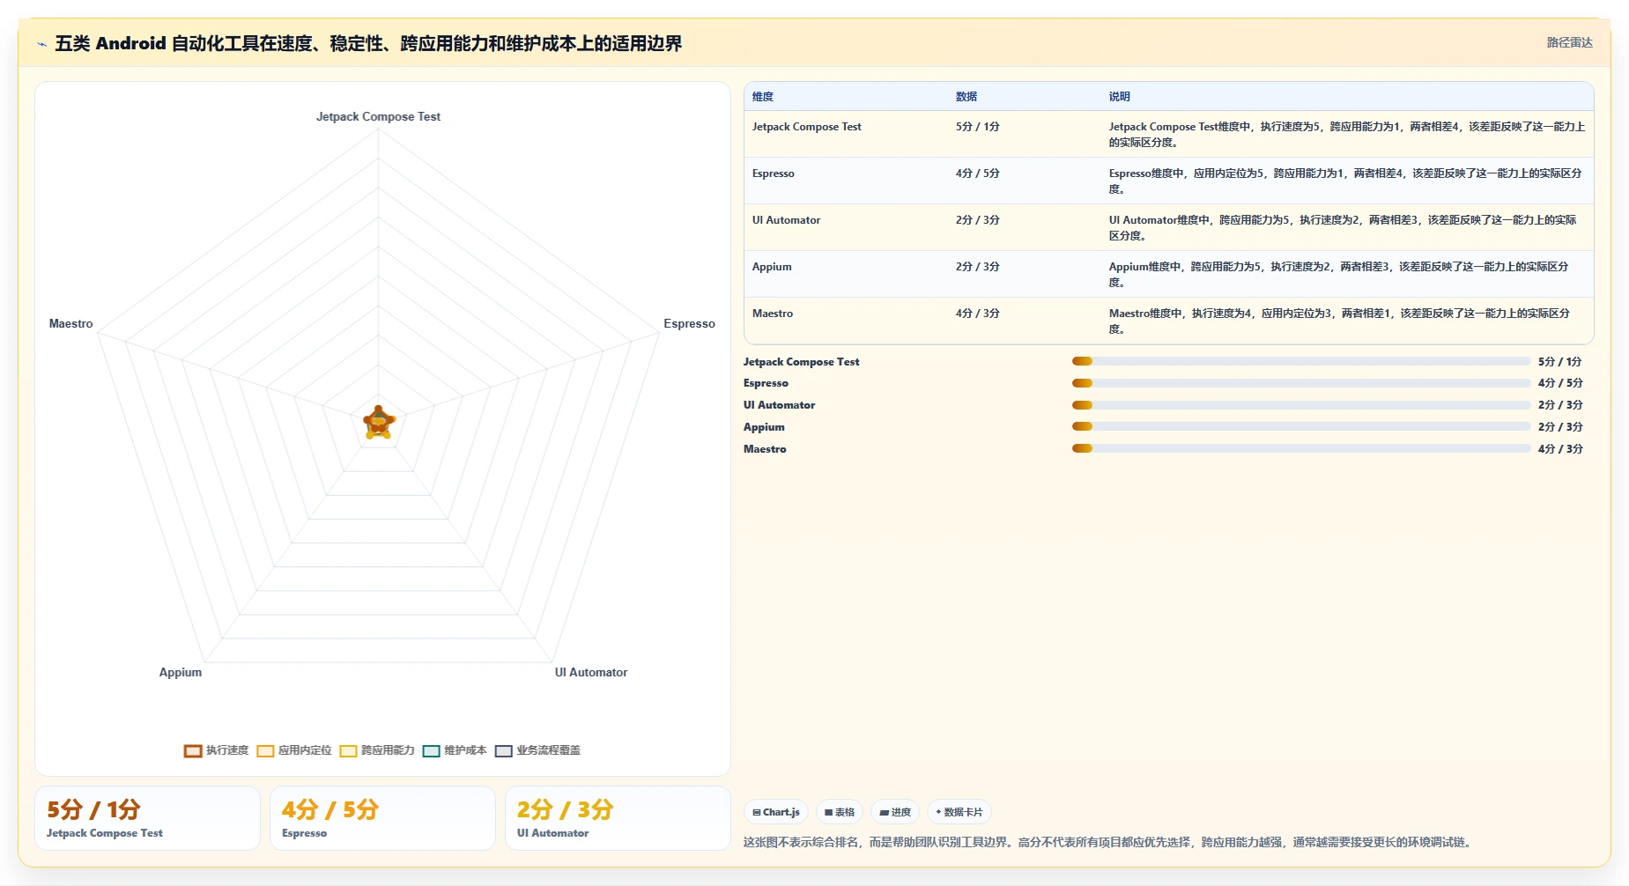Screen dimensions: 1629x886
Task: Click the Jetpack Compose Test progress bar
Action: (x=1301, y=361)
